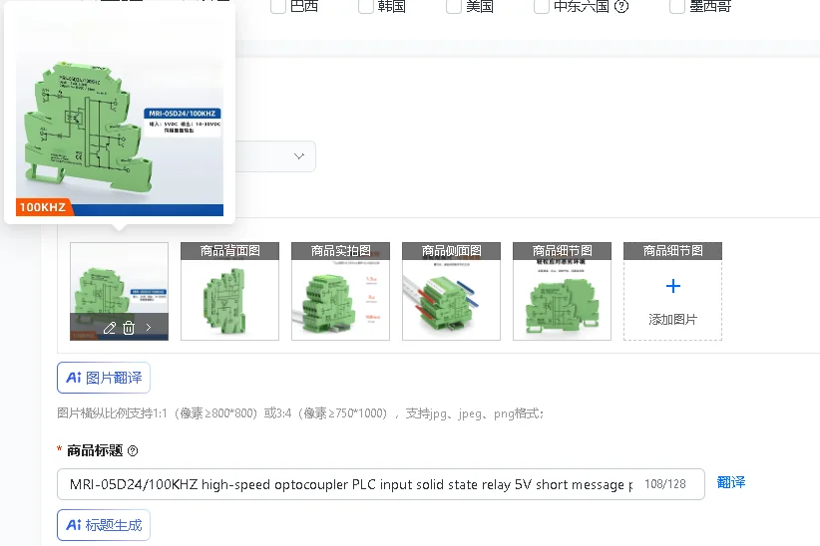Delete the first product image via trash icon

coord(129,328)
